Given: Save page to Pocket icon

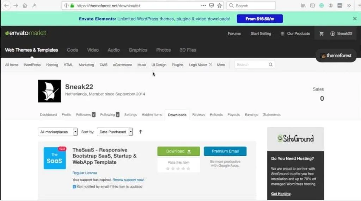Looking at the screenshot, I should [x=212, y=6].
